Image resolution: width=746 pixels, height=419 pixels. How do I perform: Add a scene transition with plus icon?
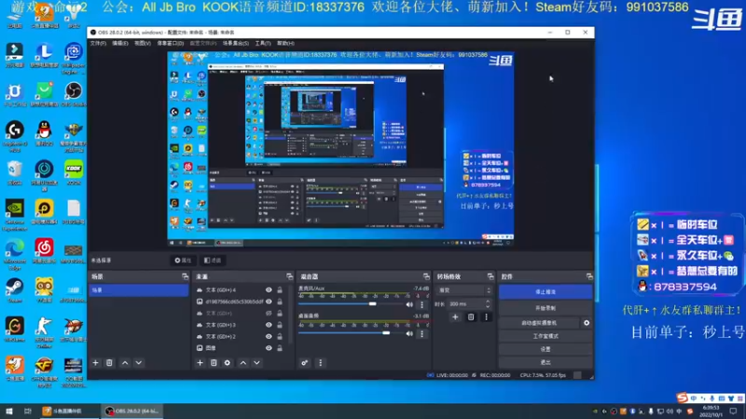coord(455,317)
